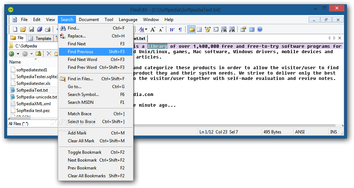Increase font size with large A icon

(153, 29)
